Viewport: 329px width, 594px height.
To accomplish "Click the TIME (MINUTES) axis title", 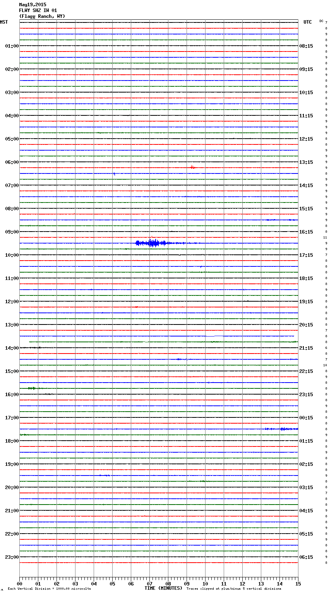I will click(163, 588).
